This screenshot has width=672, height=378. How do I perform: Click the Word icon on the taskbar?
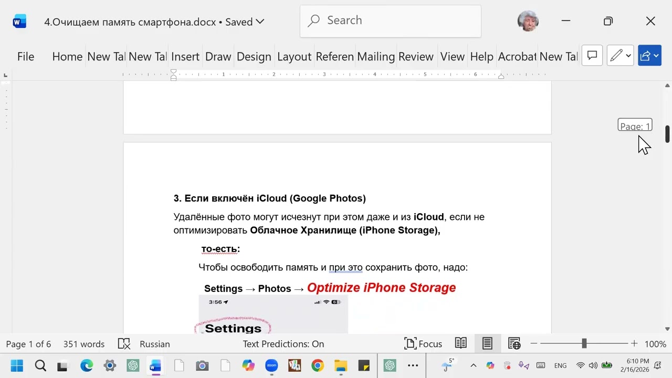point(155,365)
